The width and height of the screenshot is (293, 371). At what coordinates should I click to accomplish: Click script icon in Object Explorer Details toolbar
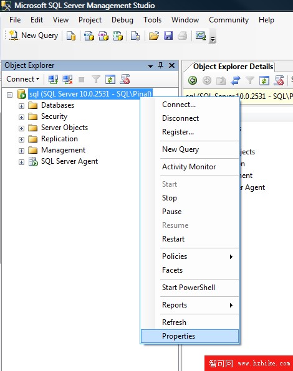279,80
